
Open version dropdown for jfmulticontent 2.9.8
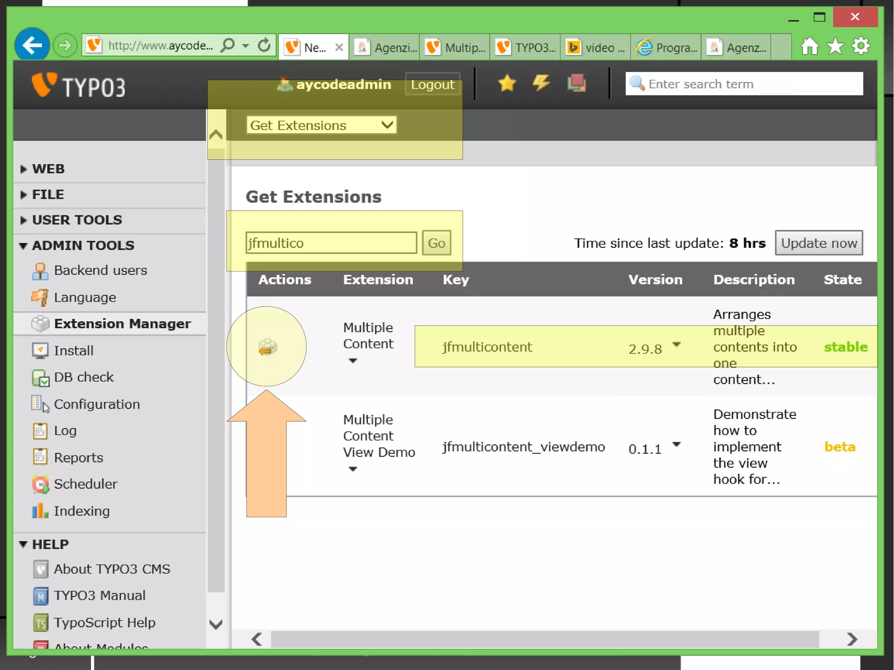coord(676,345)
